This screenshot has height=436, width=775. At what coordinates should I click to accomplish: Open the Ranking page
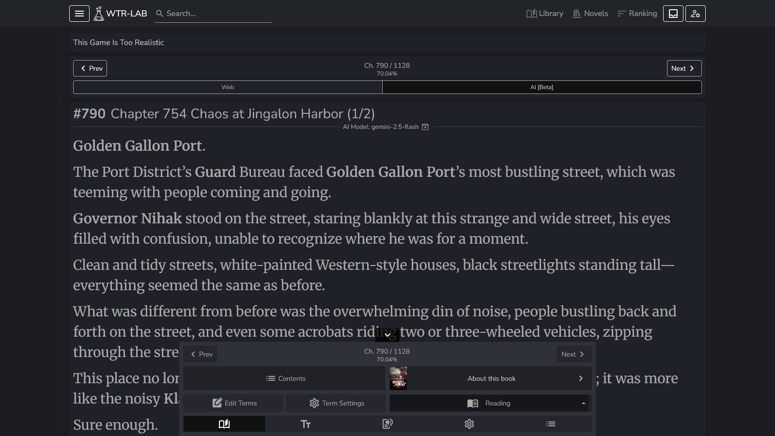[x=637, y=14]
